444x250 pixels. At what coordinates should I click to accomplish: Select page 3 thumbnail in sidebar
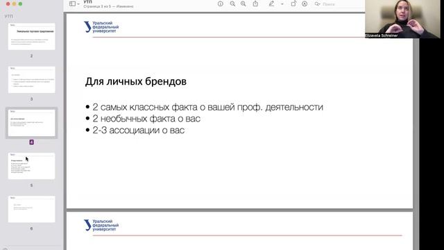31,80
